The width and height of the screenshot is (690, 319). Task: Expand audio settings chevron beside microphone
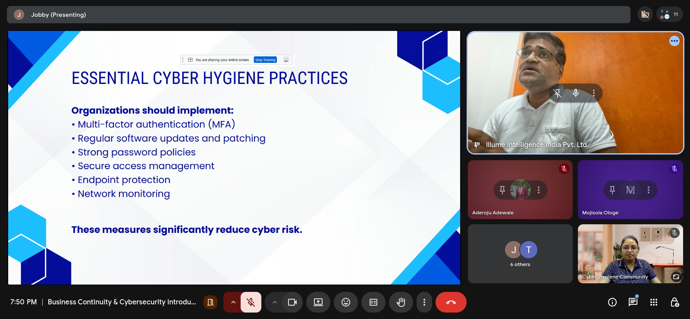[x=233, y=302]
